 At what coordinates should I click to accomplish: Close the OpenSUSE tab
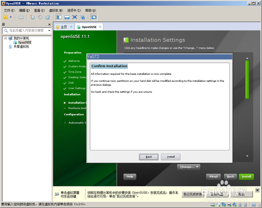[100, 27]
